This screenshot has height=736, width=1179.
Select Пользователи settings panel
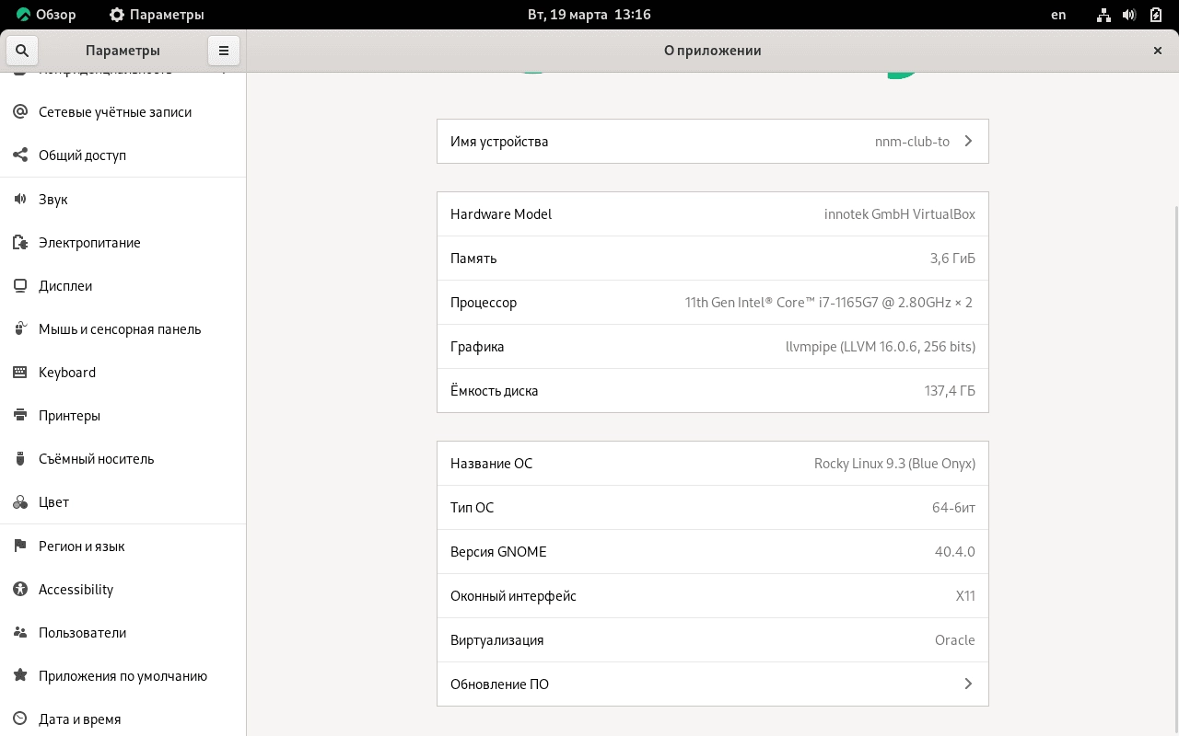[x=123, y=632]
